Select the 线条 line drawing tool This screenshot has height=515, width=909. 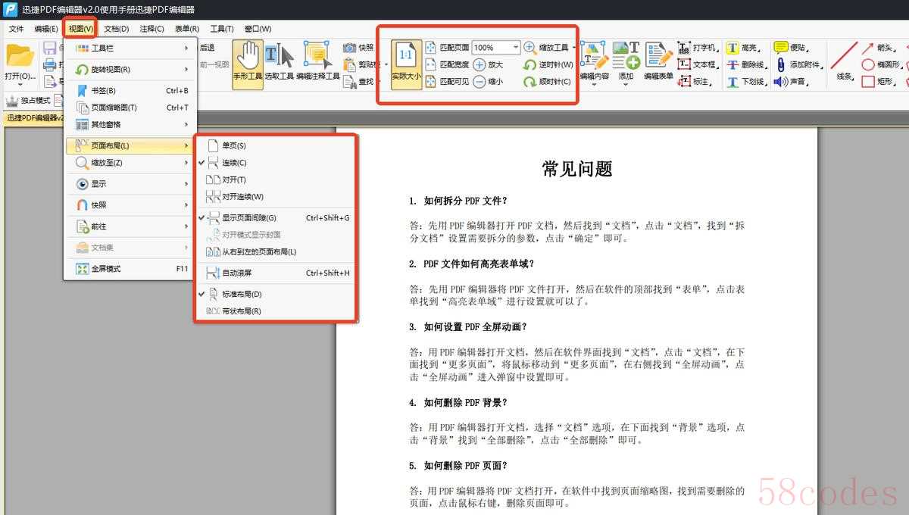(843, 61)
